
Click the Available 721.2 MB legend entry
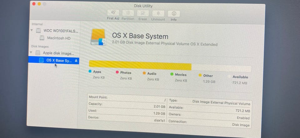tap(240, 80)
